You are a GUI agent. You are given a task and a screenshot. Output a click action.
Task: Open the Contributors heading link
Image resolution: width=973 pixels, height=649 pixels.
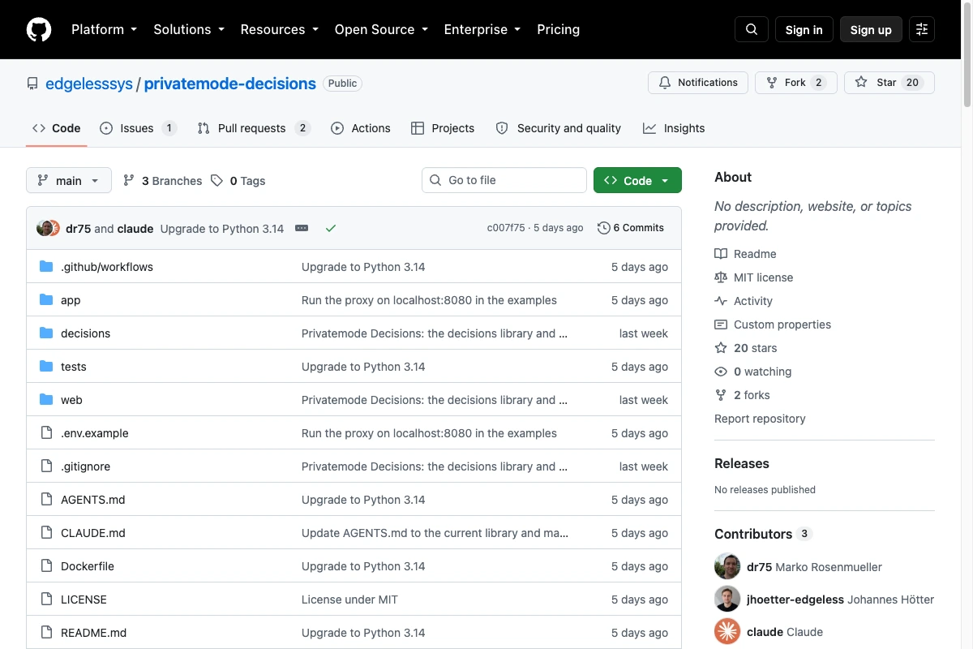[763, 534]
